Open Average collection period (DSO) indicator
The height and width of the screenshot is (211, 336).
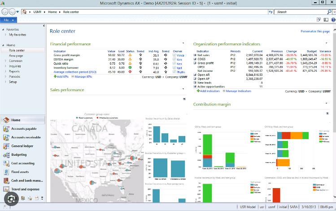[x=75, y=72]
